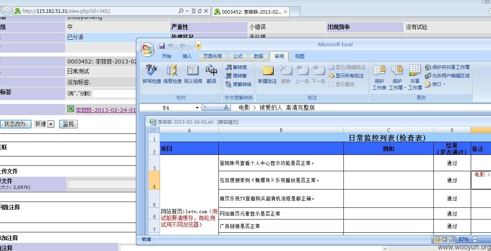Stop loading the browser page

point(206,11)
